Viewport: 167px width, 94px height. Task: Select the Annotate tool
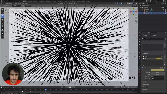click(2, 30)
